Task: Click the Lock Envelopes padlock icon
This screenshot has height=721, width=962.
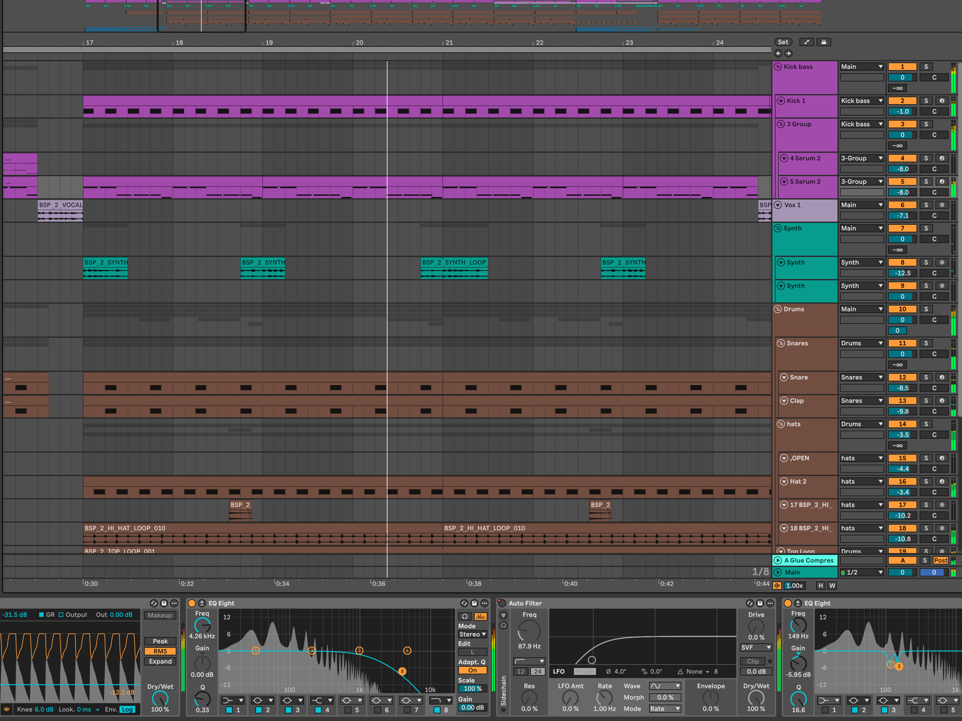Action: coord(824,42)
